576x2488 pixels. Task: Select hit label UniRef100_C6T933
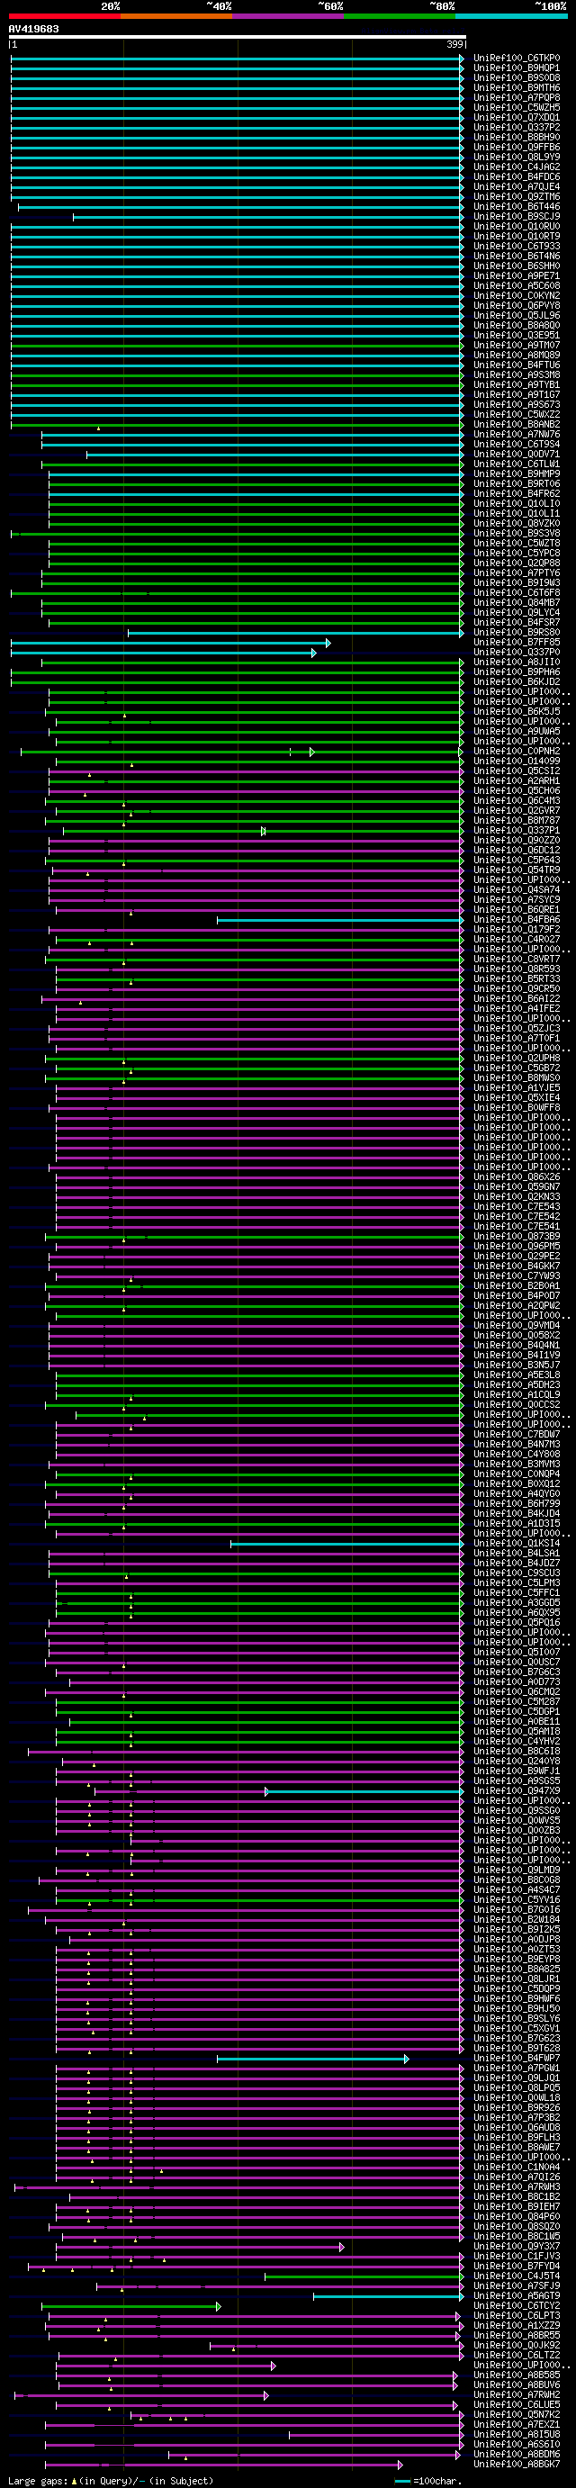[x=516, y=247]
